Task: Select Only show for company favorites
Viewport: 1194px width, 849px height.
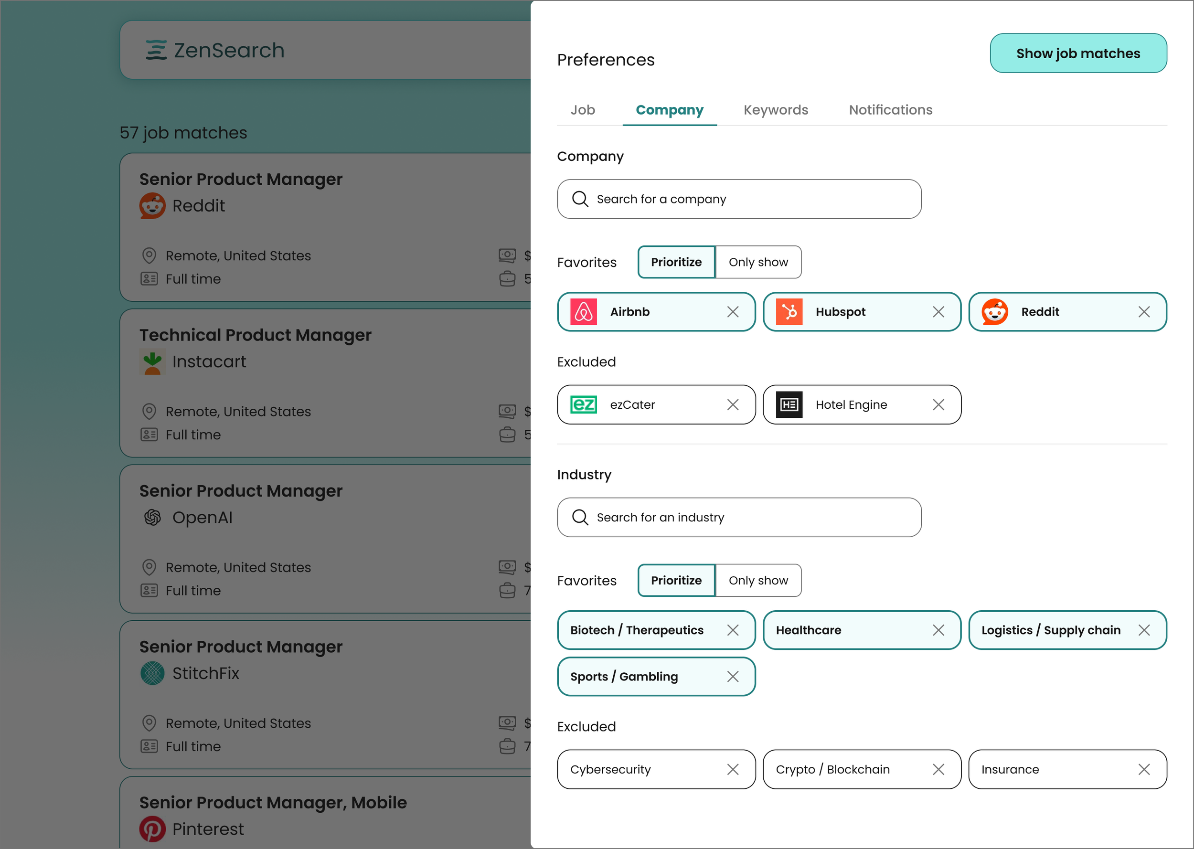Action: pos(757,262)
